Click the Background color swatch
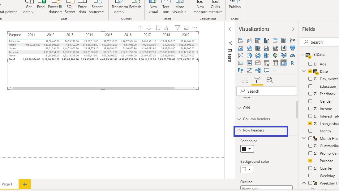The height and width of the screenshot is (191, 339). pos(244,169)
